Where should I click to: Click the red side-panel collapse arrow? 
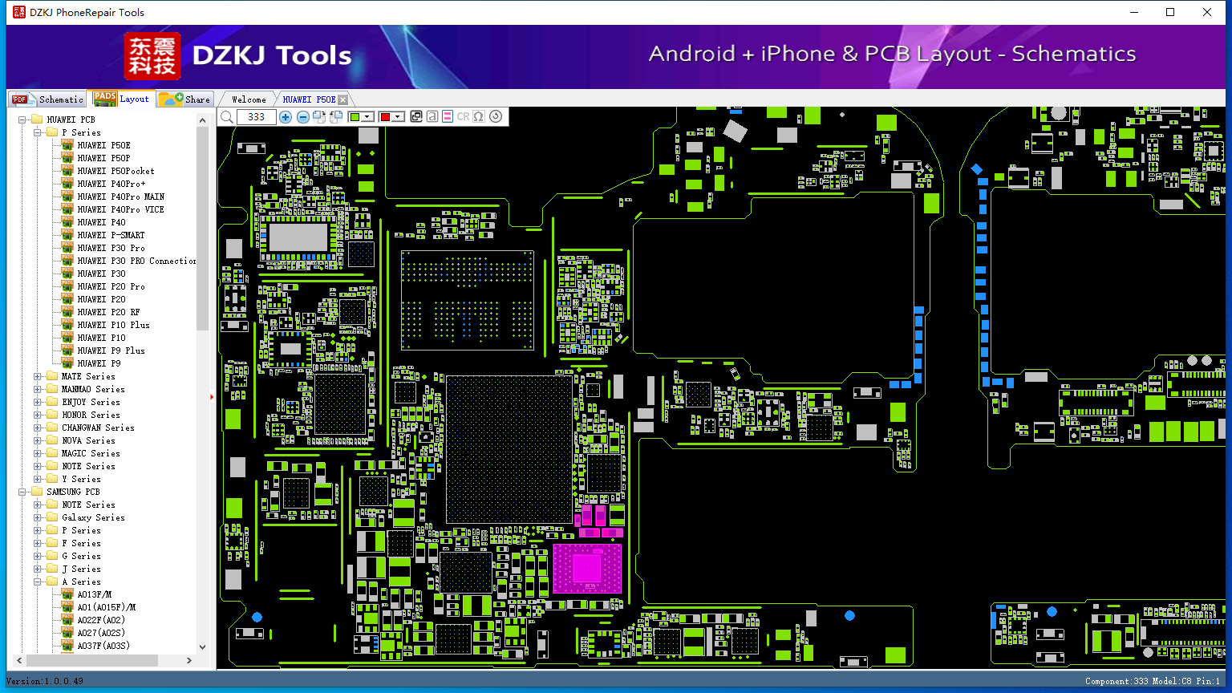[x=212, y=396]
